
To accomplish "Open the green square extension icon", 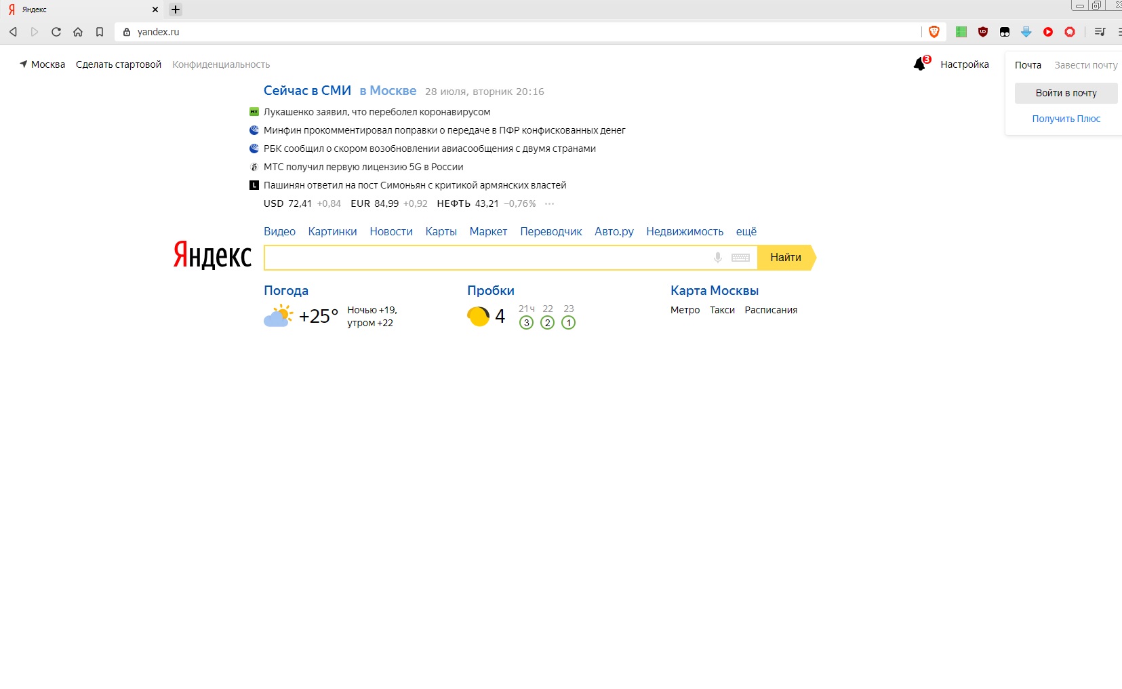I will (961, 32).
